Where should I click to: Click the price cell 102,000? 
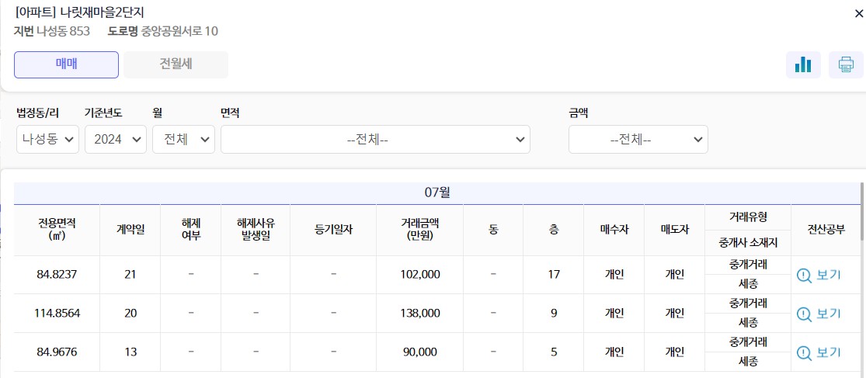[x=420, y=274]
